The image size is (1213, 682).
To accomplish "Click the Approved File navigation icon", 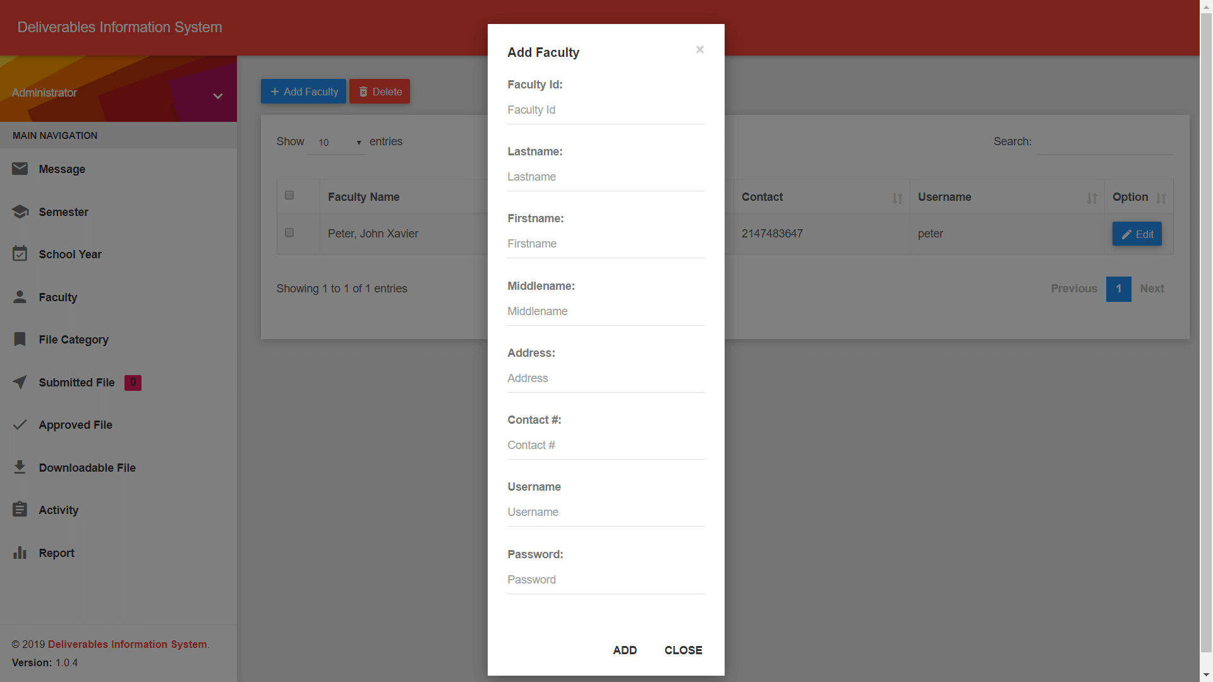I will tap(20, 425).
